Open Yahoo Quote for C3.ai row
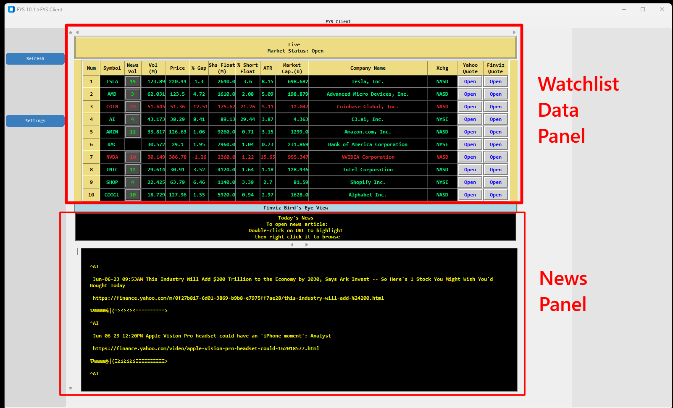673x408 pixels. (470, 119)
